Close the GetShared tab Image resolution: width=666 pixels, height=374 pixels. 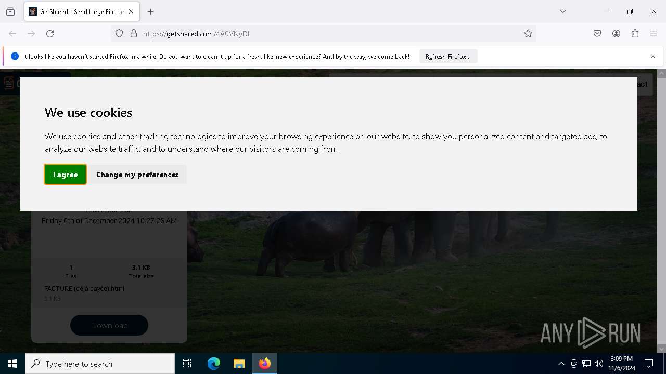[x=131, y=11]
